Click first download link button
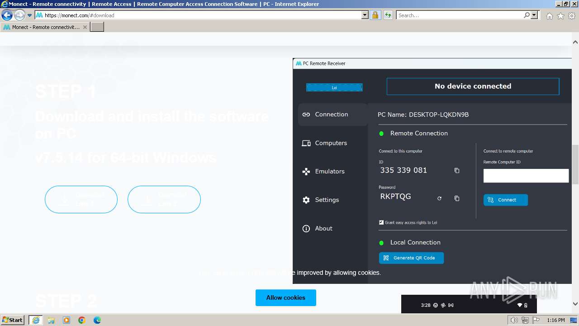The image size is (579, 326). coord(81,199)
